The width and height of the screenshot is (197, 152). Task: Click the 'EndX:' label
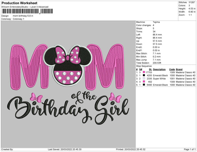click(139, 47)
